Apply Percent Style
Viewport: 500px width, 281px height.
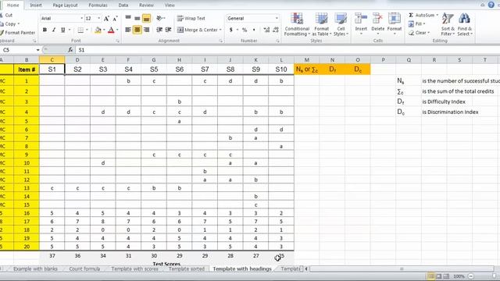(x=245, y=30)
